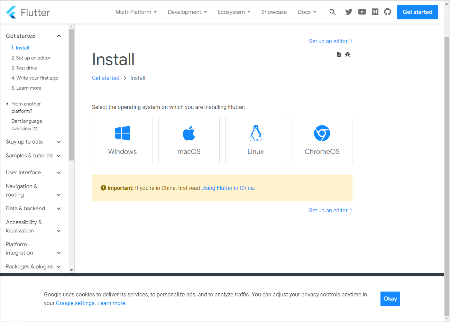Expand the Platform integration section
The width and height of the screenshot is (450, 322).
click(x=34, y=249)
